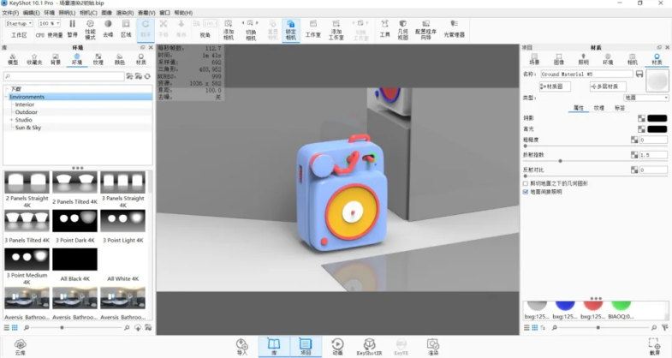Click the 动画 (Animation) icon in bottom toolbar
This screenshot has width=672, height=358.
pos(337,344)
